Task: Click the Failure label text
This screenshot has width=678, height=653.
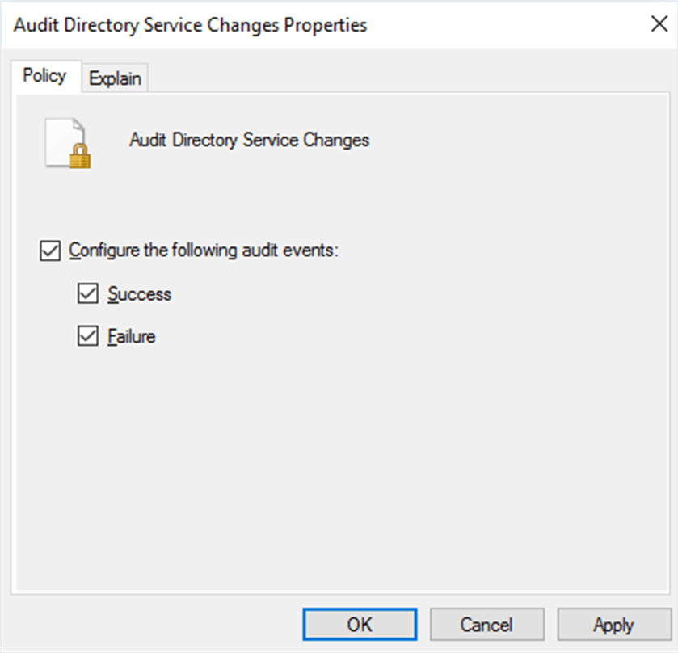Action: click(x=132, y=336)
